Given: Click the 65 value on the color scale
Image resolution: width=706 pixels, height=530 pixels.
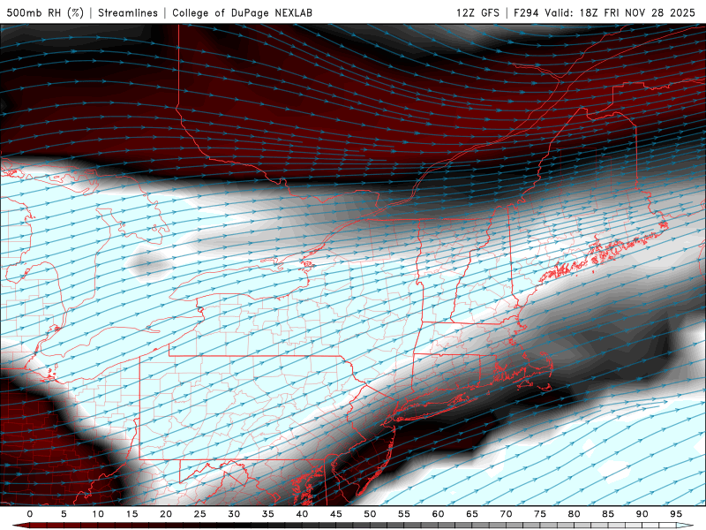Looking at the screenshot, I should [472, 514].
